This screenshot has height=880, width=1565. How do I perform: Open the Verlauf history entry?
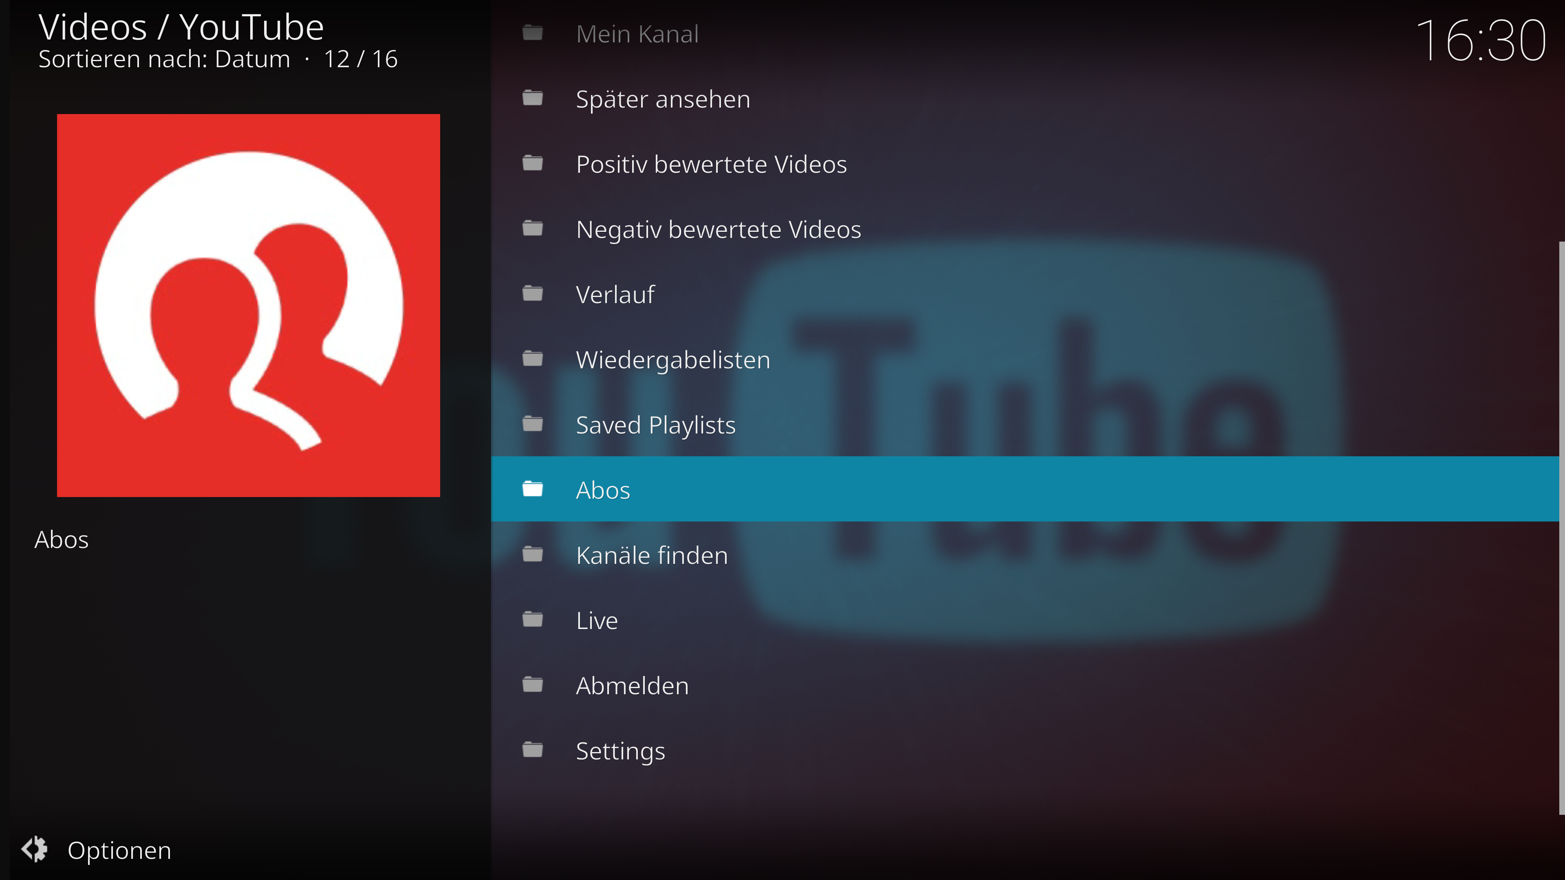click(1025, 294)
